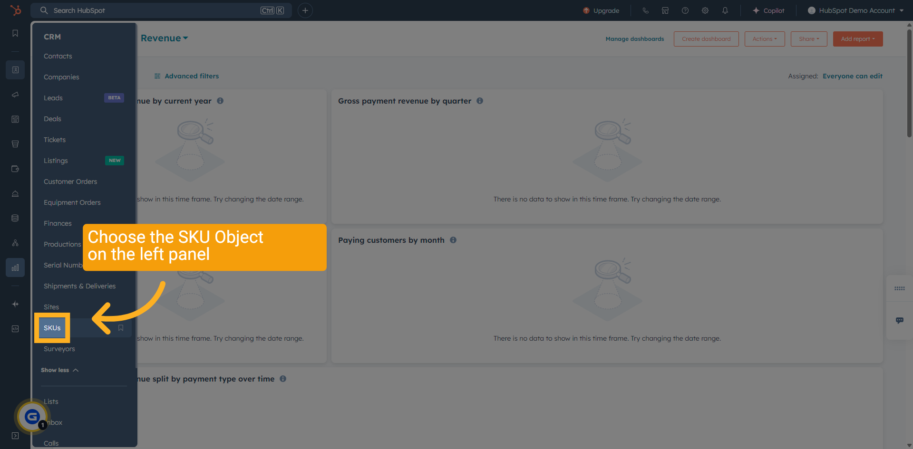Open the Commerce wallet icon
913x449 pixels.
(x=15, y=169)
